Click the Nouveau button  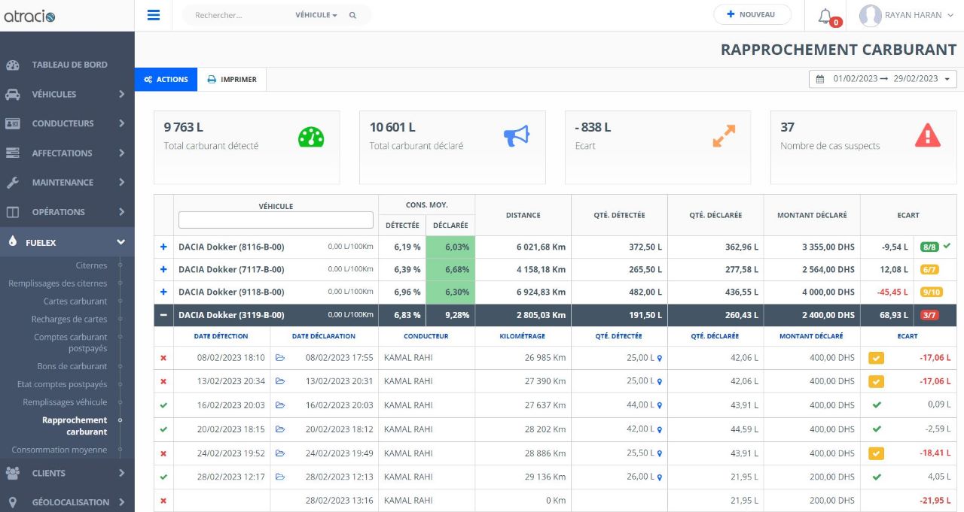pos(752,14)
